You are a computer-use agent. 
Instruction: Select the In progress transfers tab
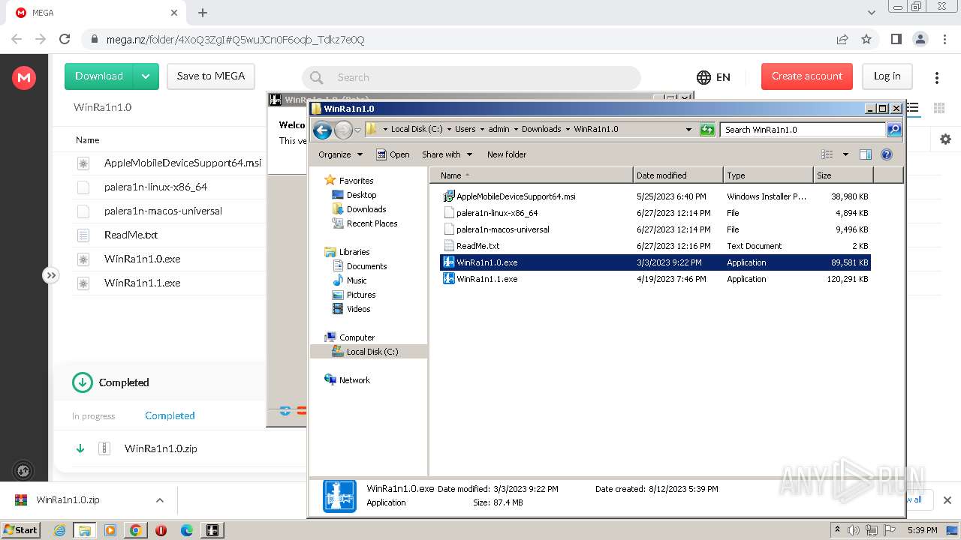coord(94,416)
